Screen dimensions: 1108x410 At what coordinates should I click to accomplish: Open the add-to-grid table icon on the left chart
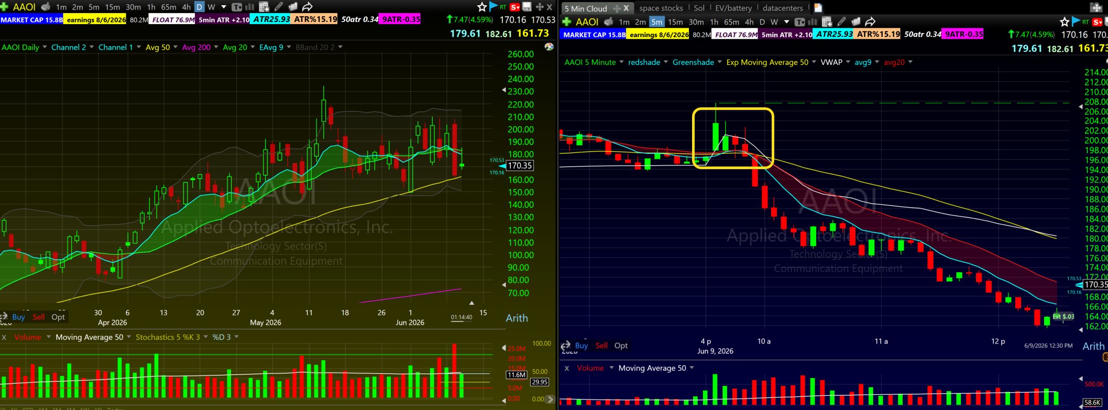click(x=264, y=7)
